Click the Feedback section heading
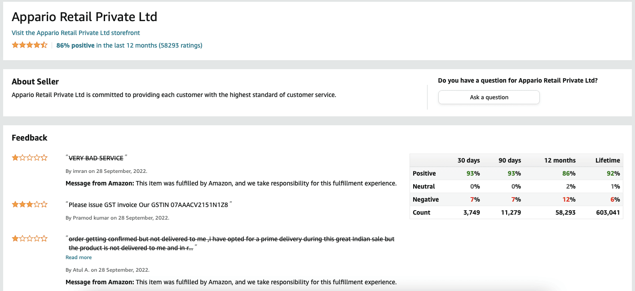The image size is (635, 291). point(30,138)
